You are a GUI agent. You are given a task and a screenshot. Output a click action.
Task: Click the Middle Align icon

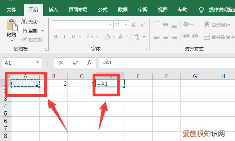(166, 25)
